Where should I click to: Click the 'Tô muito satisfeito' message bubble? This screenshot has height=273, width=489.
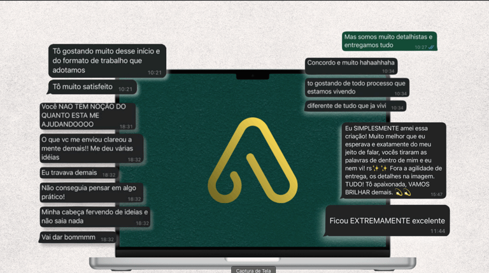point(92,87)
